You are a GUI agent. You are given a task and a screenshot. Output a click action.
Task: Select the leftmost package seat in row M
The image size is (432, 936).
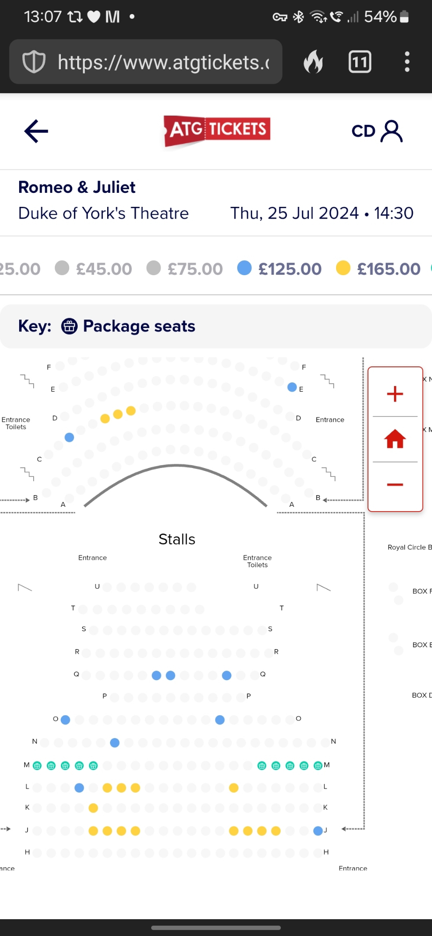click(x=37, y=766)
